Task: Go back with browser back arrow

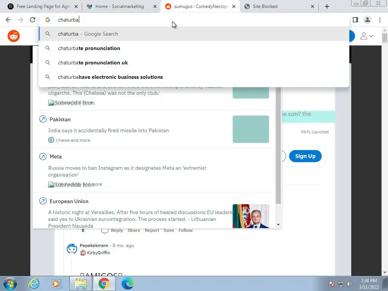Action: coord(8,20)
